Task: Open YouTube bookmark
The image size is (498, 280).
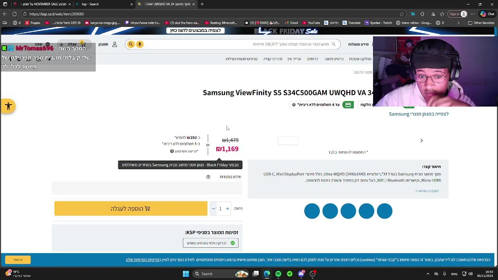Action: tap(311, 23)
